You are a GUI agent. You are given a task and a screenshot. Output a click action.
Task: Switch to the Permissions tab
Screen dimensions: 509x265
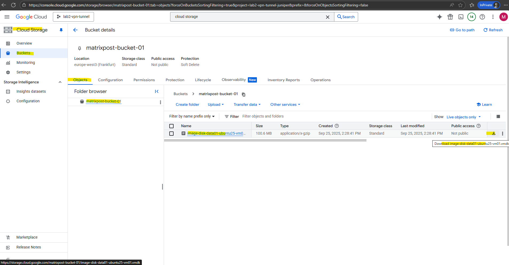(144, 80)
